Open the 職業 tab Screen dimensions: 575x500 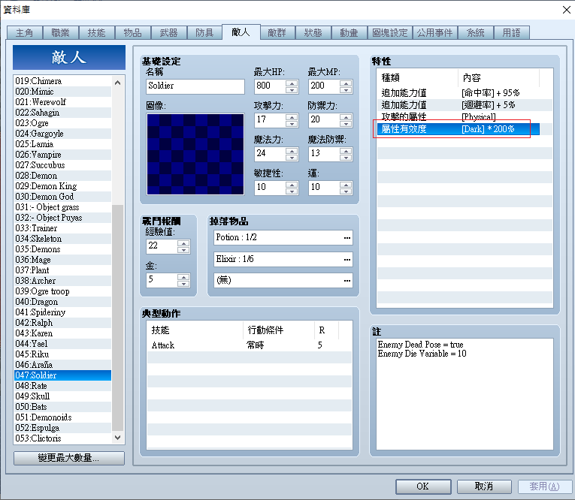click(61, 33)
